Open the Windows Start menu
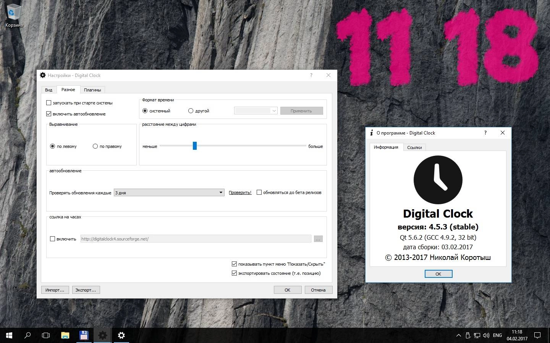 click(x=9, y=335)
